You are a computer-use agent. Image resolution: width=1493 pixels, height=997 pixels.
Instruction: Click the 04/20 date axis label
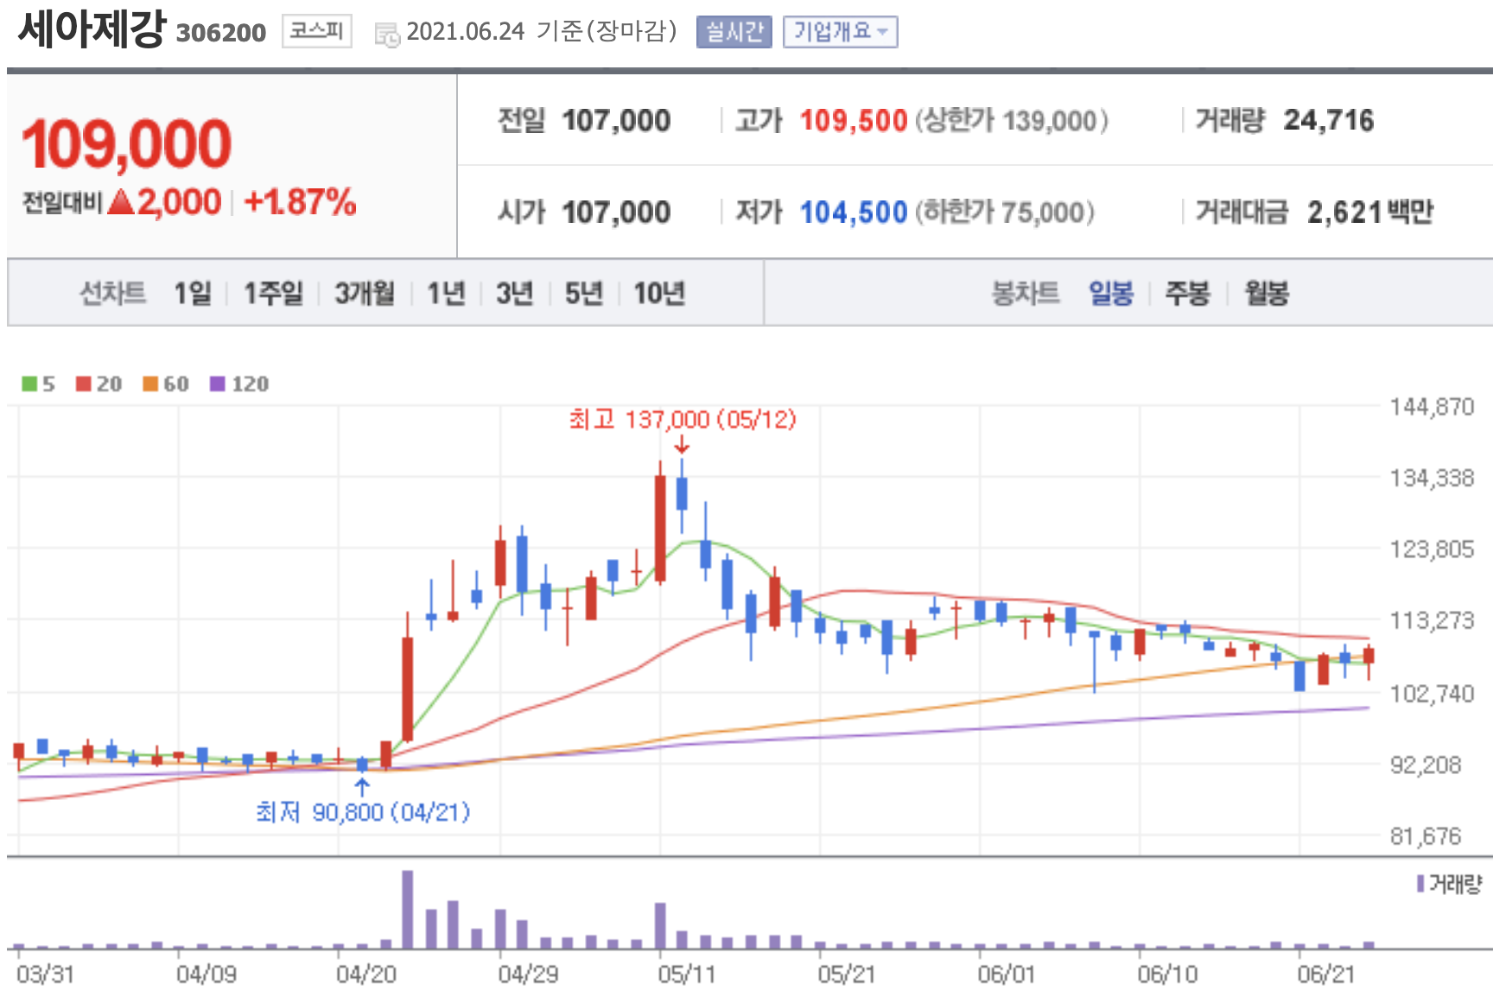tap(366, 975)
